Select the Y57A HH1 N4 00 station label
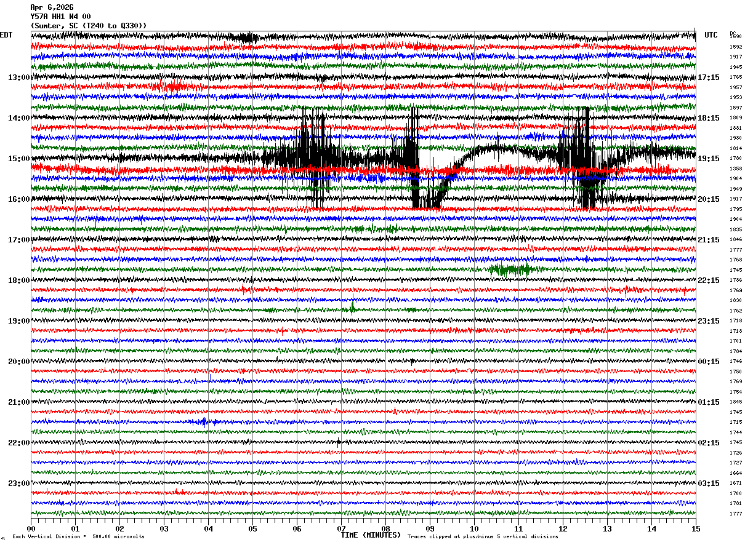The image size is (745, 545). 60,17
